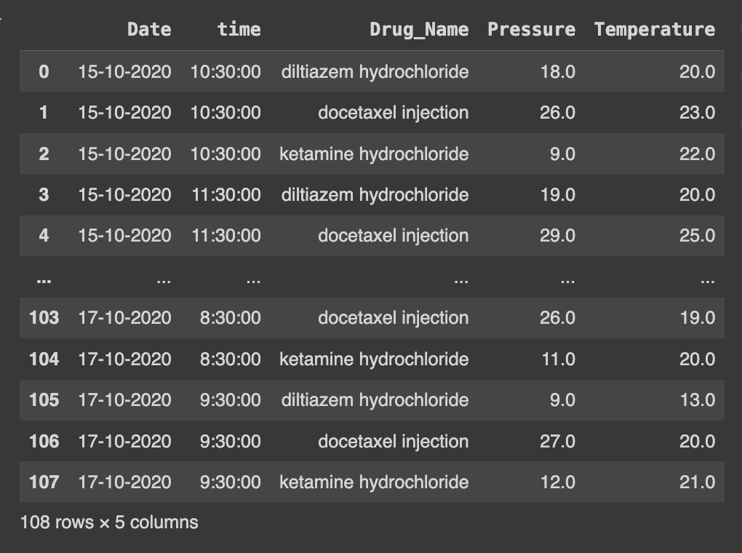
Task: Click the Date column header
Action: [149, 29]
